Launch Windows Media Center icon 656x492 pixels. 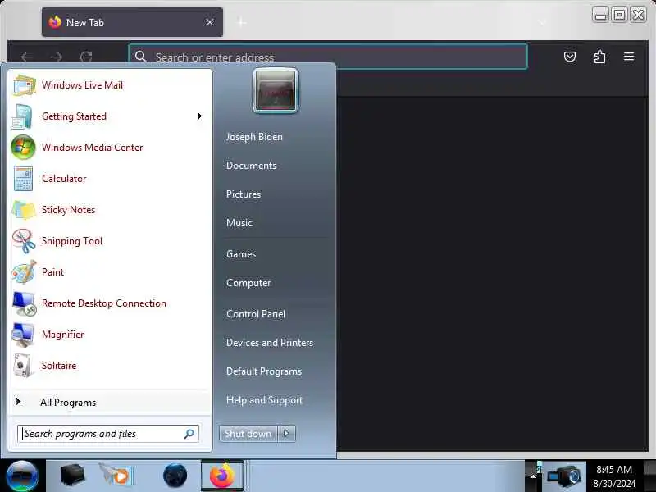click(x=23, y=148)
